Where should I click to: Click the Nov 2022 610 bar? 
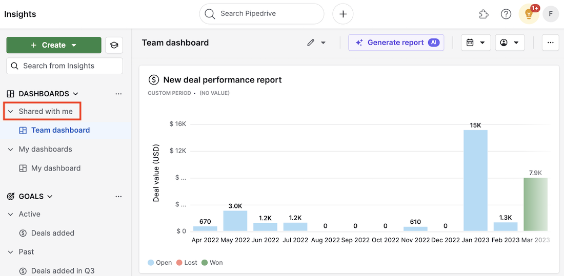tap(415, 228)
